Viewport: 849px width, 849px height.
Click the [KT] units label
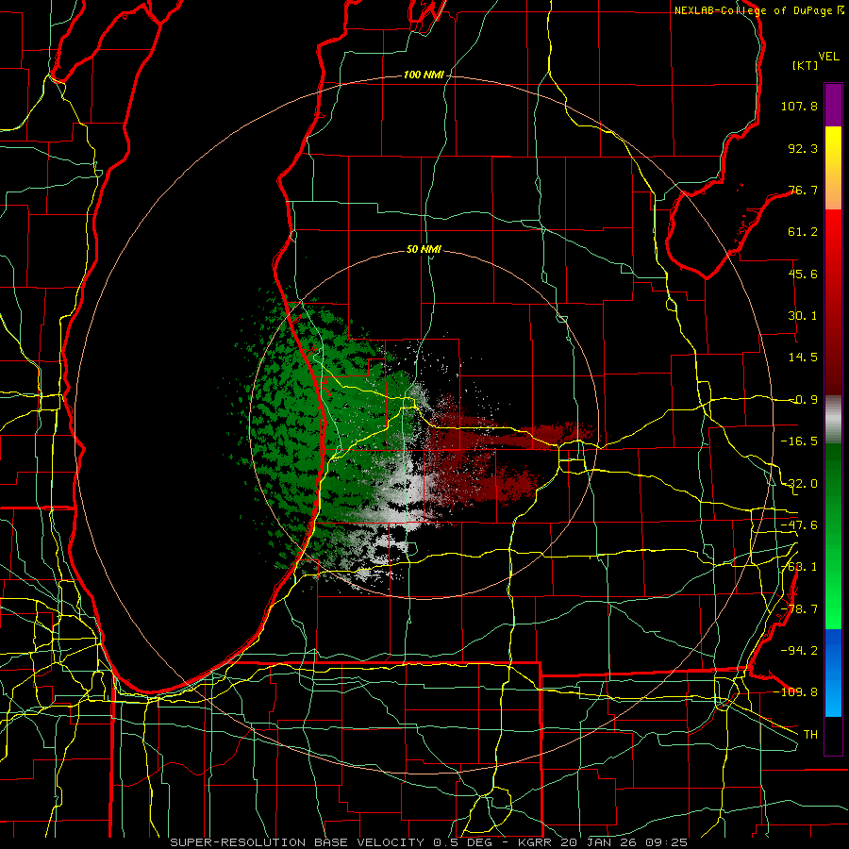click(806, 65)
